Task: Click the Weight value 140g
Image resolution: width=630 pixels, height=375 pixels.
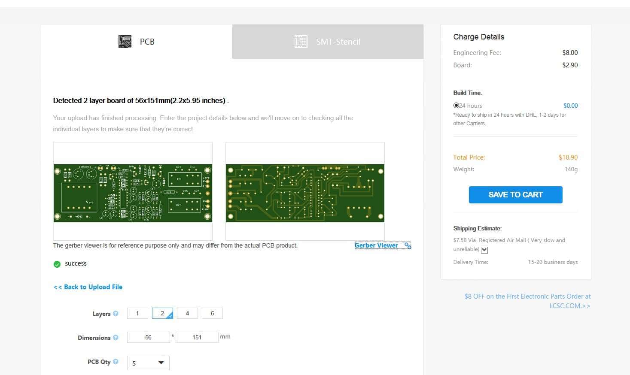Action: [x=571, y=169]
